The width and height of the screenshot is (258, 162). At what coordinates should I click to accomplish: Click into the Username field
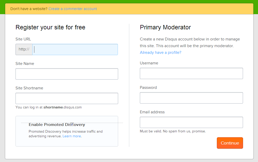pyautogui.click(x=191, y=73)
